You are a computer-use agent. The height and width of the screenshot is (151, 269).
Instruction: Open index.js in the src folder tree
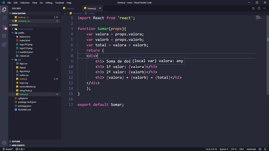[x=34, y=79]
